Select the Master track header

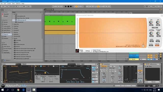point(134,59)
